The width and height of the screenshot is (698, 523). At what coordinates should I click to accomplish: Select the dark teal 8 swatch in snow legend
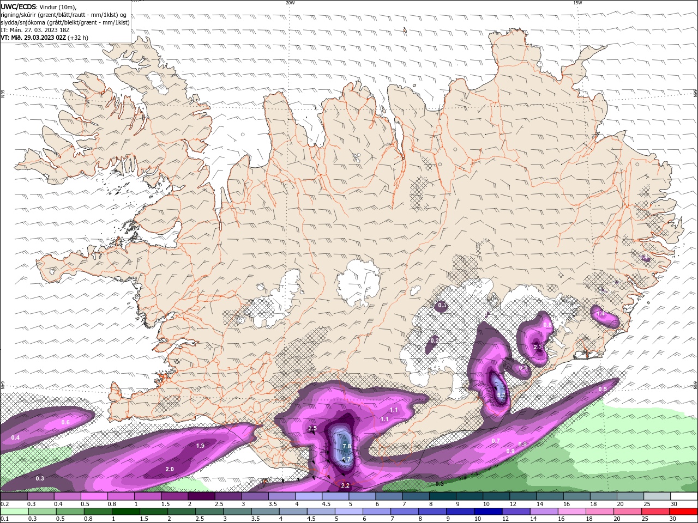(x=443, y=496)
